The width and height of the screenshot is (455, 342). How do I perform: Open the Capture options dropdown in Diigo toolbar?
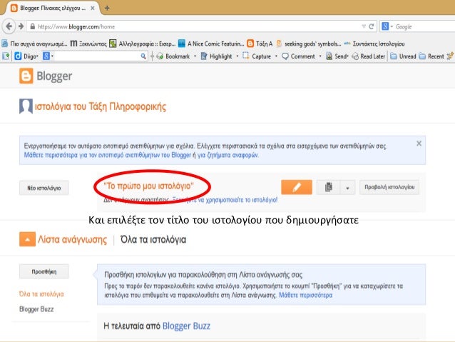click(x=276, y=56)
